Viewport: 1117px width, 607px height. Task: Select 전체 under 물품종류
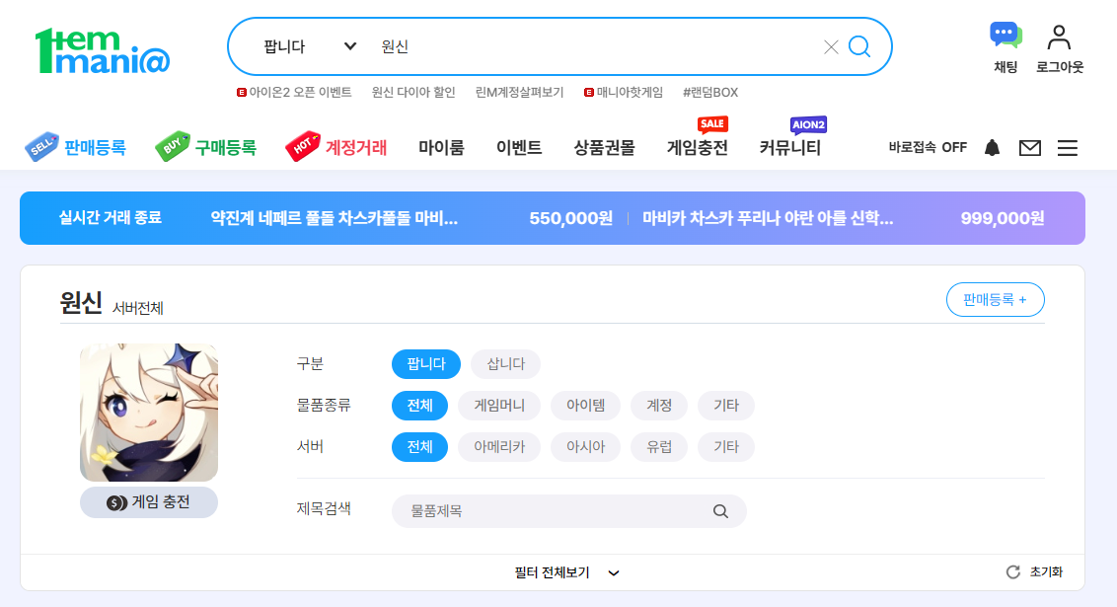(419, 406)
